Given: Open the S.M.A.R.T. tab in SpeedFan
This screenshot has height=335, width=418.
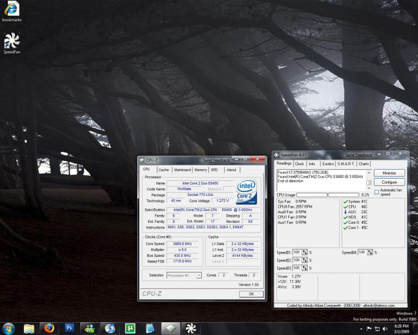Looking at the screenshot, I should (x=346, y=164).
